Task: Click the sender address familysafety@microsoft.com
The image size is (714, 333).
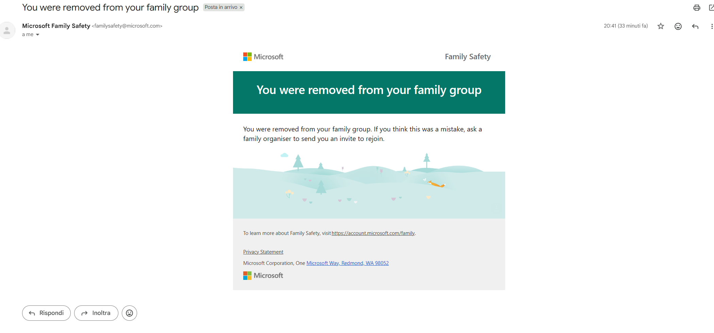Action: (x=127, y=26)
